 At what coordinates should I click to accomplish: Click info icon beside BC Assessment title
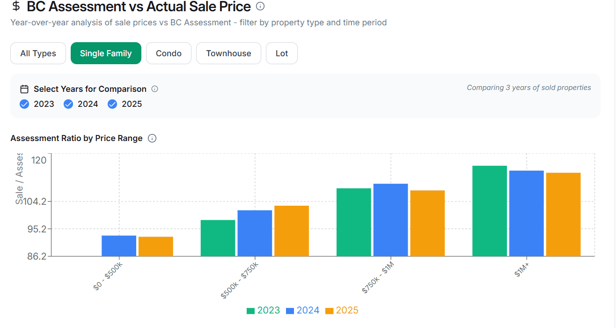point(261,7)
